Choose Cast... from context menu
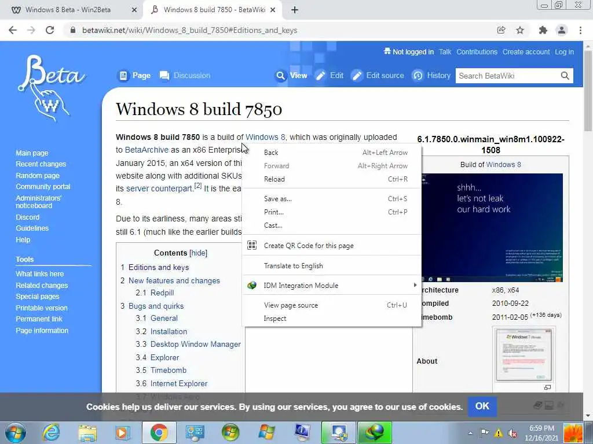This screenshot has width=593, height=444. point(331,225)
